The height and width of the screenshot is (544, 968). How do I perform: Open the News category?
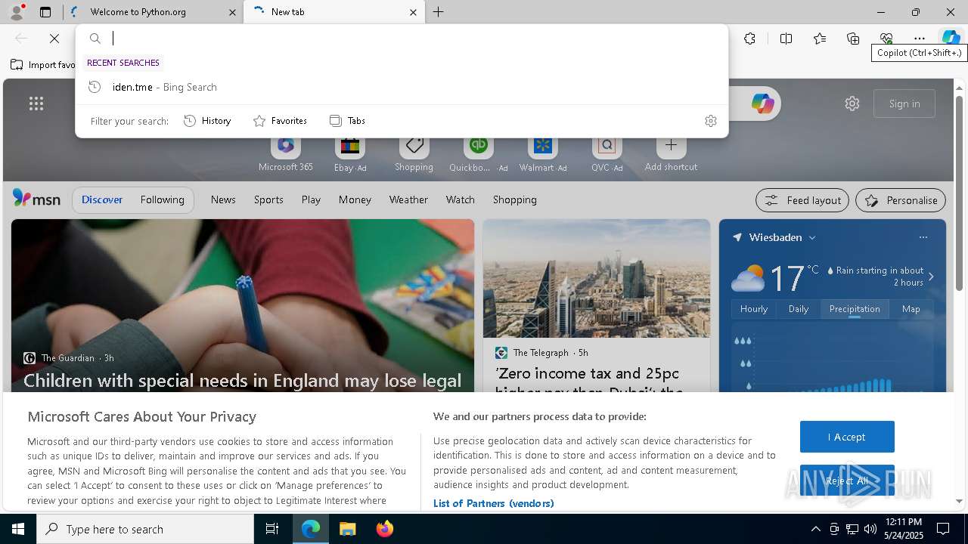223,199
